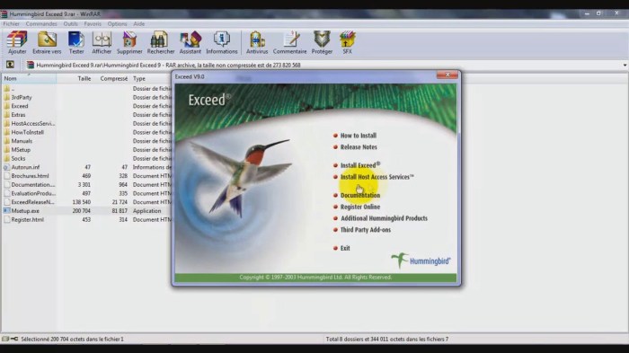
Task: Open the Outils menu
Action: [71, 24]
